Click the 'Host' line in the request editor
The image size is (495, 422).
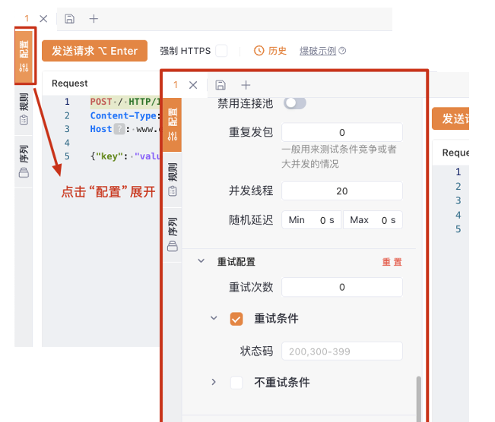click(125, 129)
